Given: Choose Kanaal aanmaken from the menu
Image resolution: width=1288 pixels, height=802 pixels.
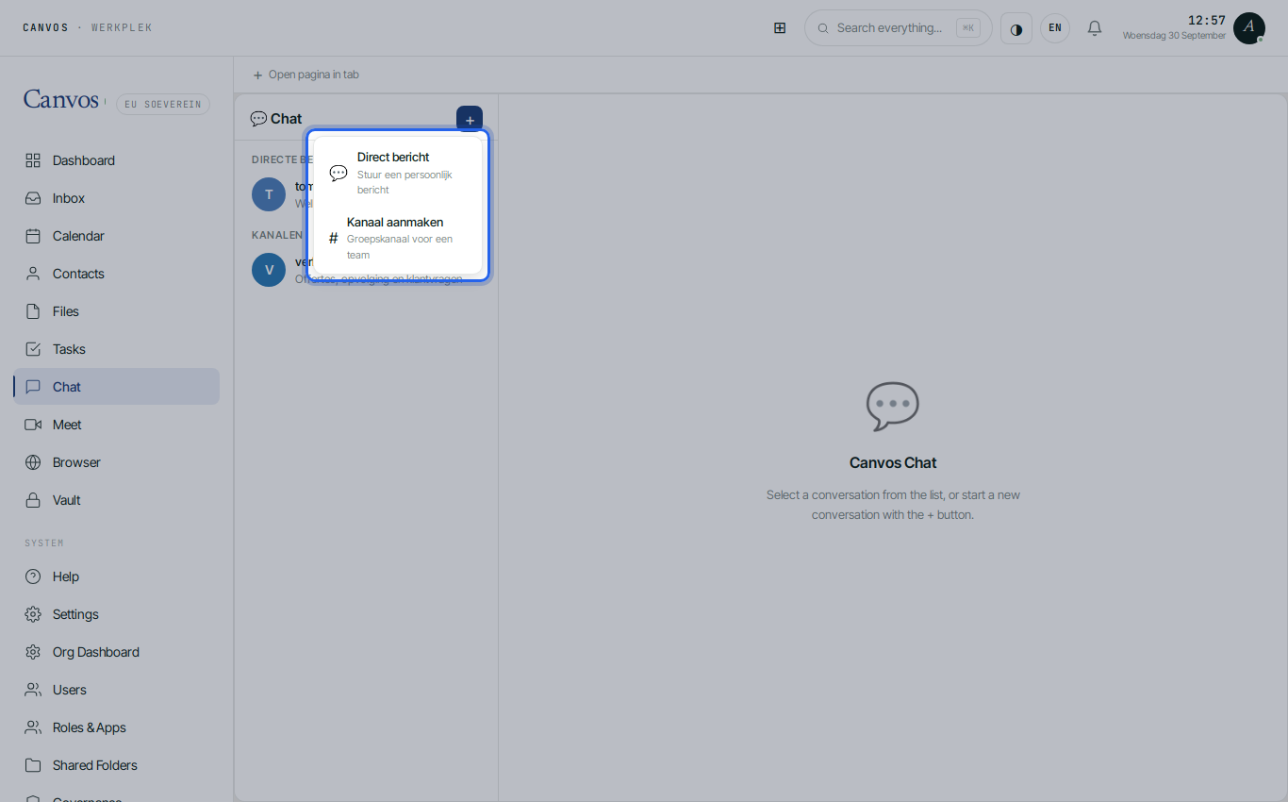Looking at the screenshot, I should coord(398,238).
